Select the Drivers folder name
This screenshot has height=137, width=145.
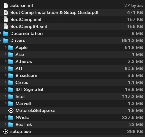(18, 41)
